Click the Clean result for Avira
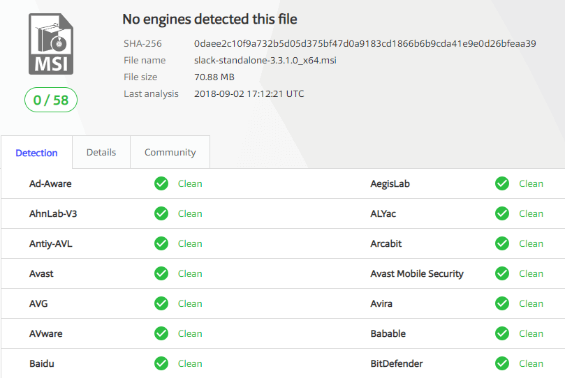Image resolution: width=565 pixels, height=378 pixels. click(531, 303)
